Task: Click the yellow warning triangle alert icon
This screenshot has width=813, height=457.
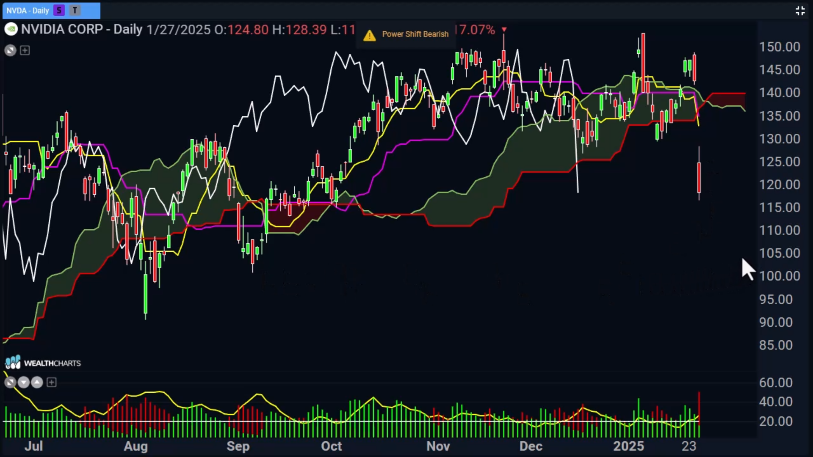Action: tap(369, 35)
